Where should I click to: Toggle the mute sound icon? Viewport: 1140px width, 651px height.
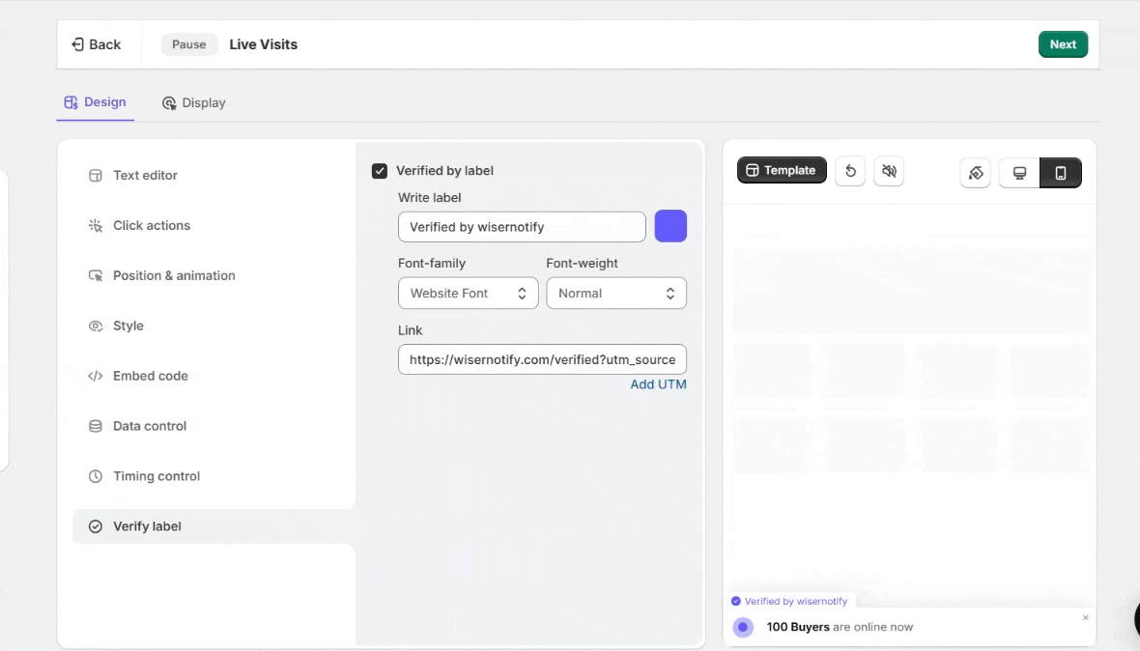889,171
